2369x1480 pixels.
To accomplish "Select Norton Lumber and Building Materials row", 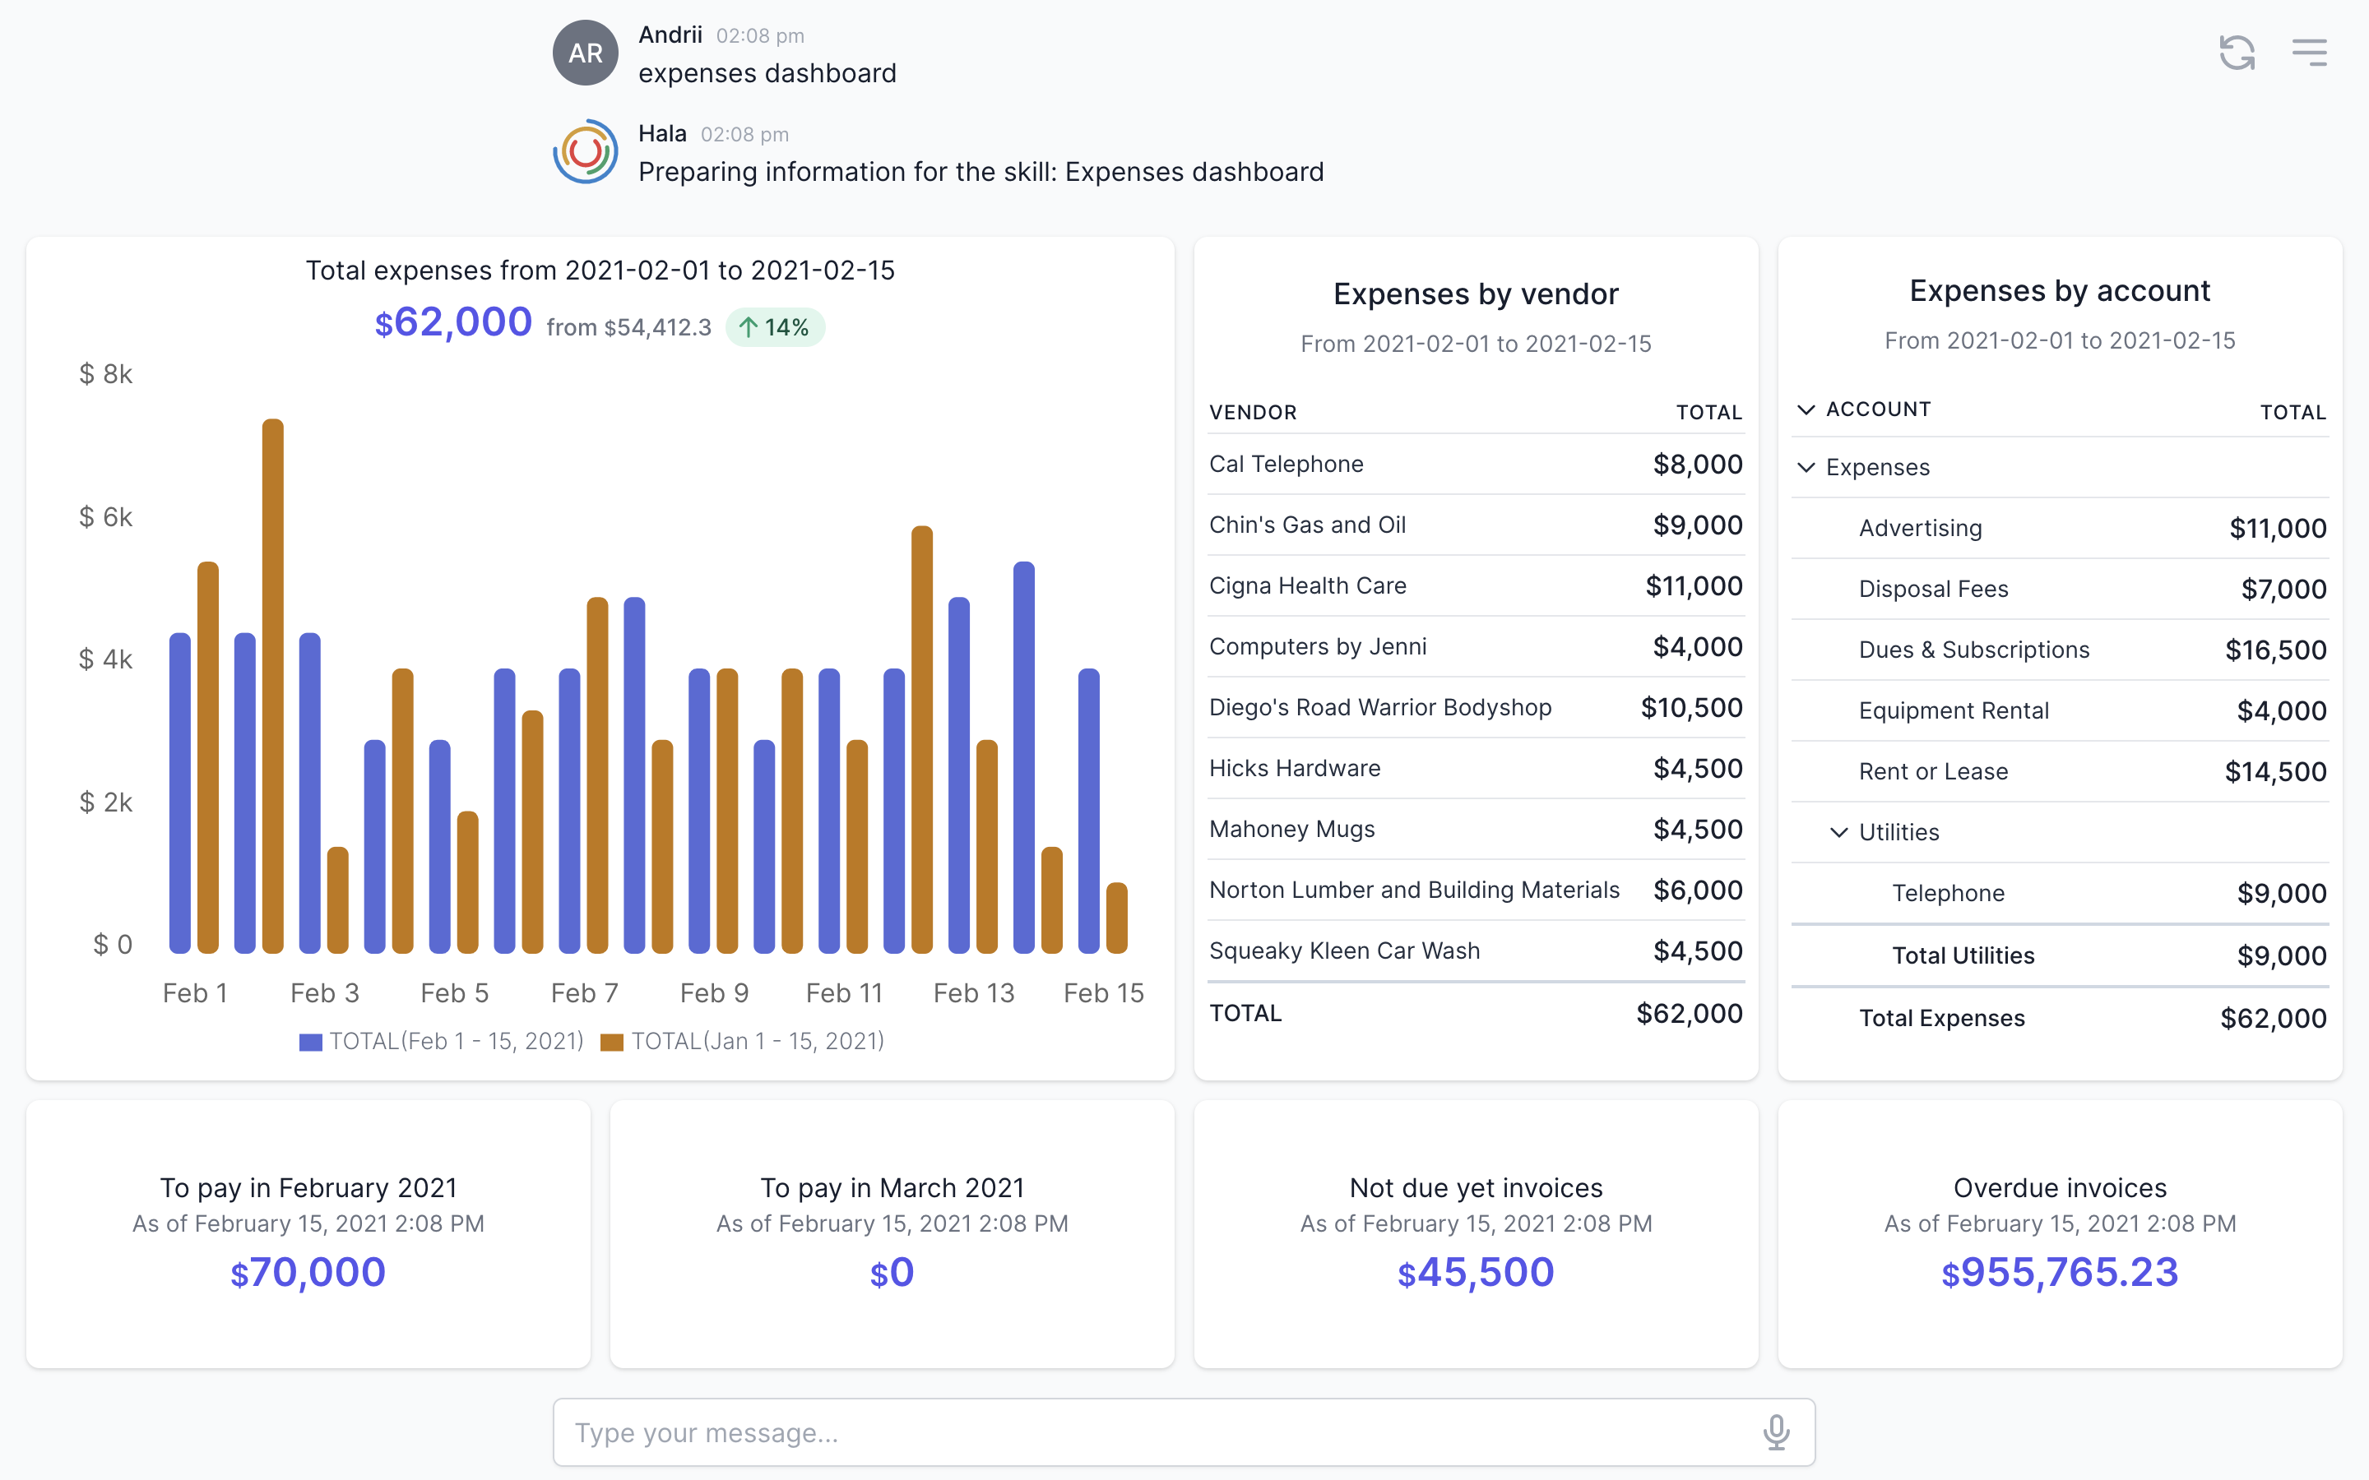I will (1475, 890).
